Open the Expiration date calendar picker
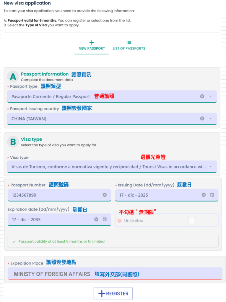 coord(105,219)
